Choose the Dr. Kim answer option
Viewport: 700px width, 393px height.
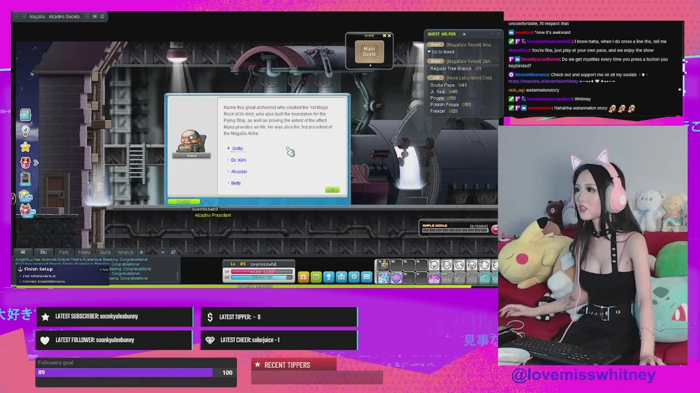pos(238,160)
